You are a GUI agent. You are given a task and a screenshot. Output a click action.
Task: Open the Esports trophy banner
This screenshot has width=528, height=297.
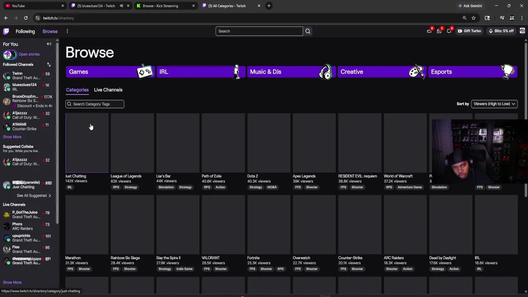472,72
